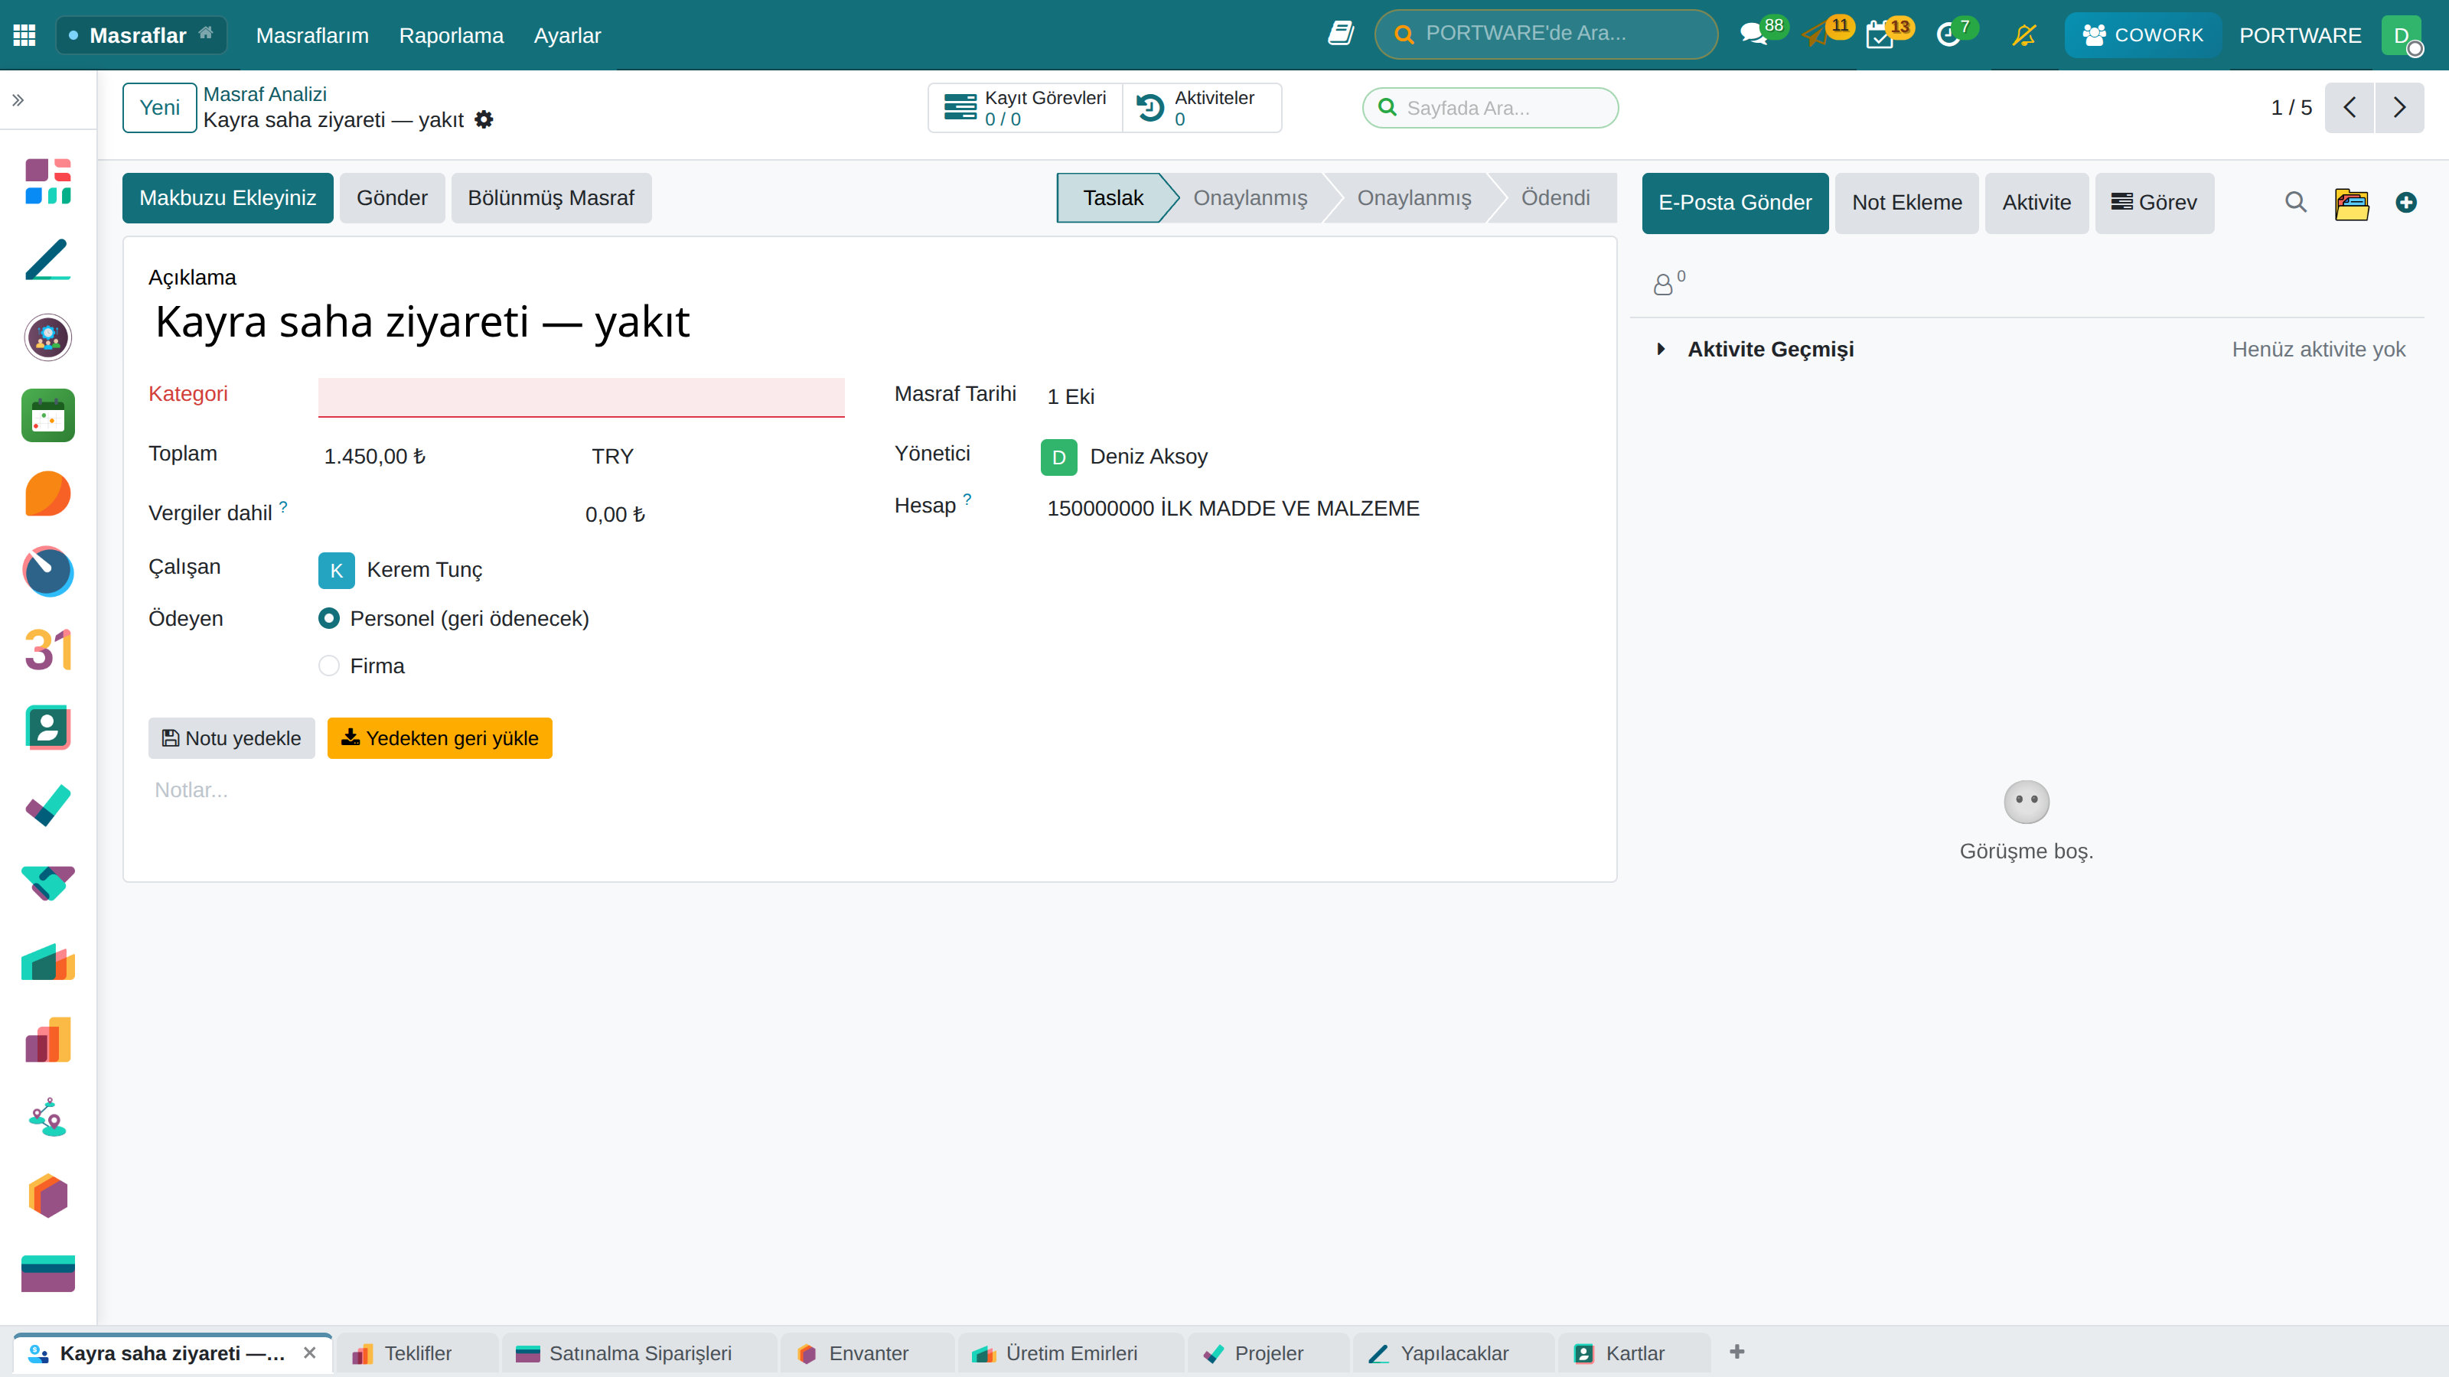Click the plus circle icon in chatter

(x=2406, y=203)
